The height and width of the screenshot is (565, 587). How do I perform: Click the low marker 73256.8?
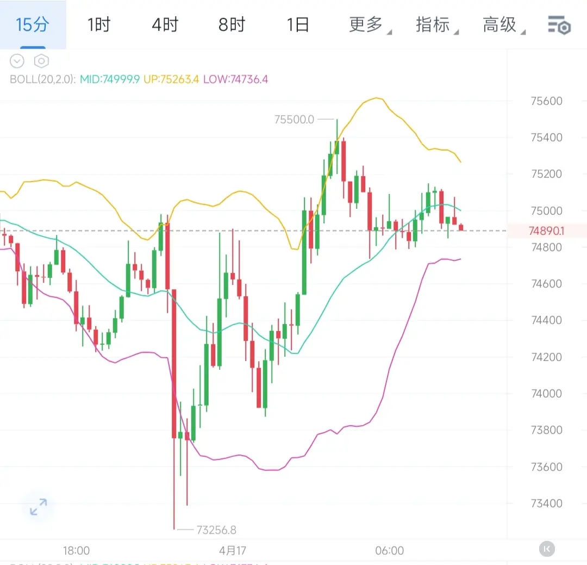(x=216, y=530)
